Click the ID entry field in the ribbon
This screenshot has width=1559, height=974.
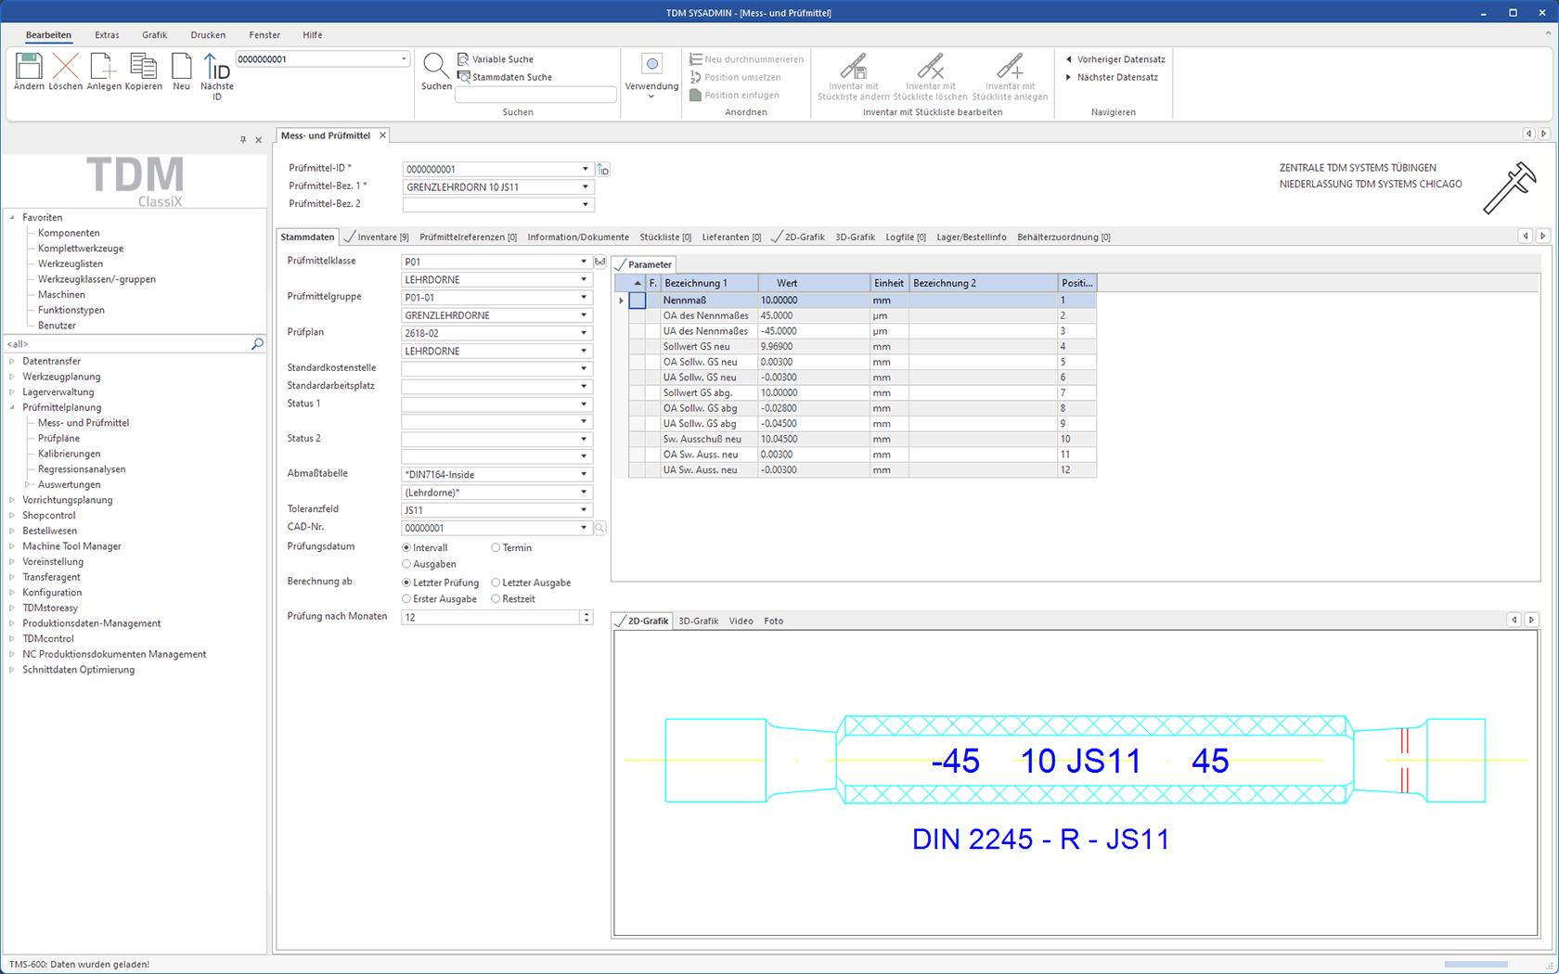click(316, 59)
